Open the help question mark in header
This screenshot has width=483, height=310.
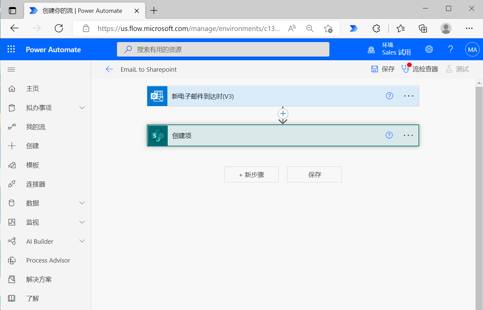coord(450,49)
